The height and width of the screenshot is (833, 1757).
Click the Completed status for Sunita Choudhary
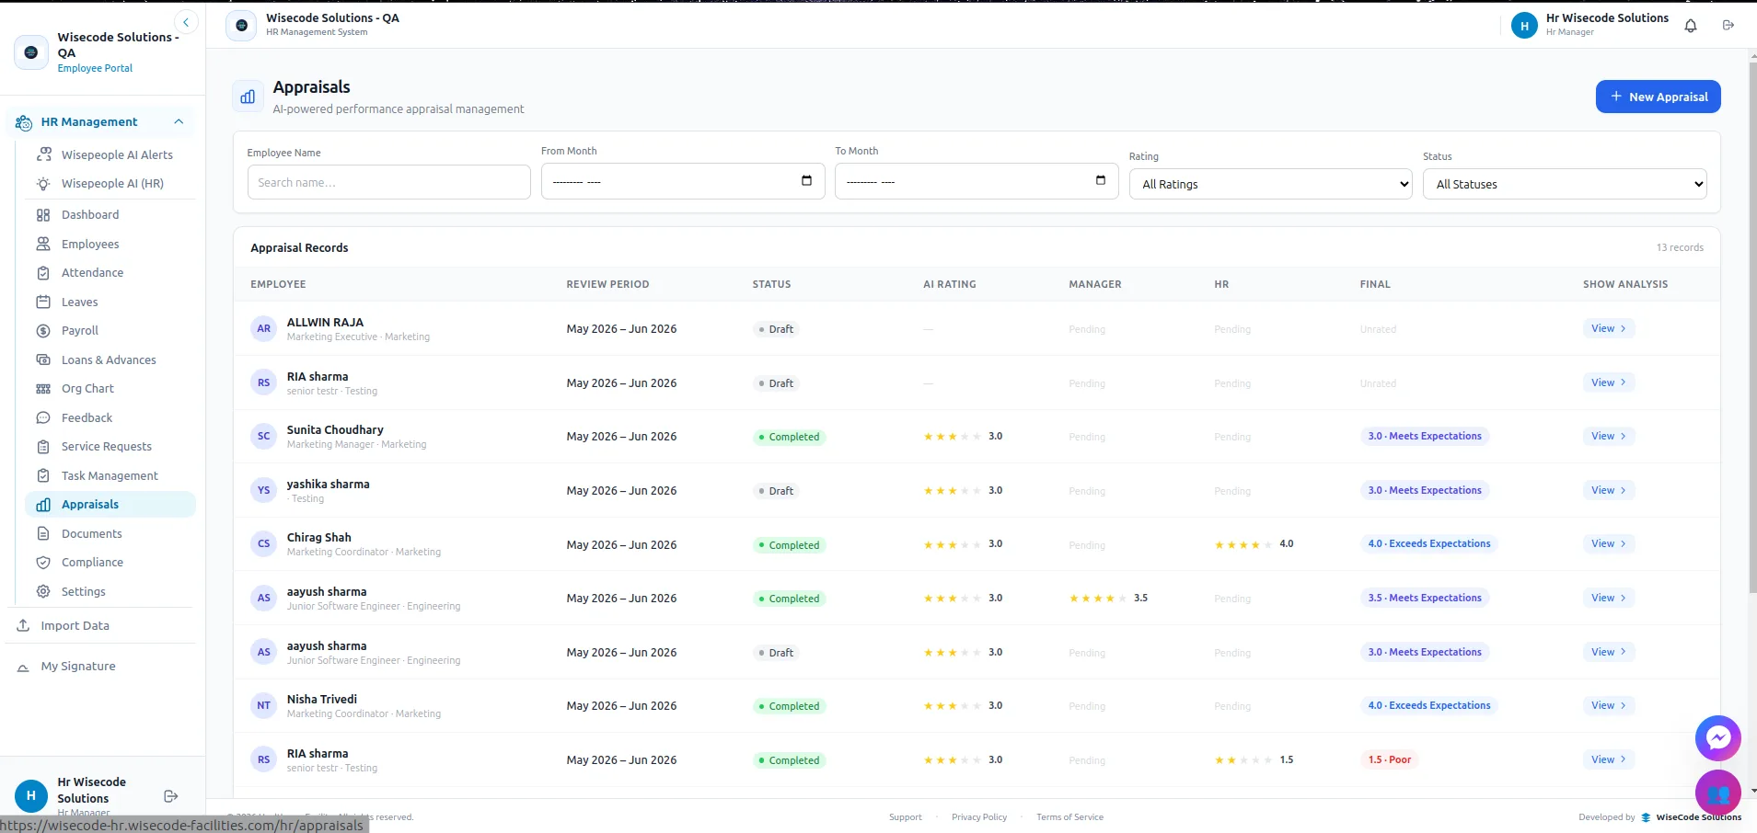click(789, 437)
